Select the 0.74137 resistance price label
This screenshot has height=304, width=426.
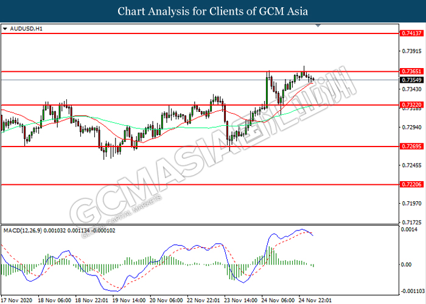coord(411,33)
